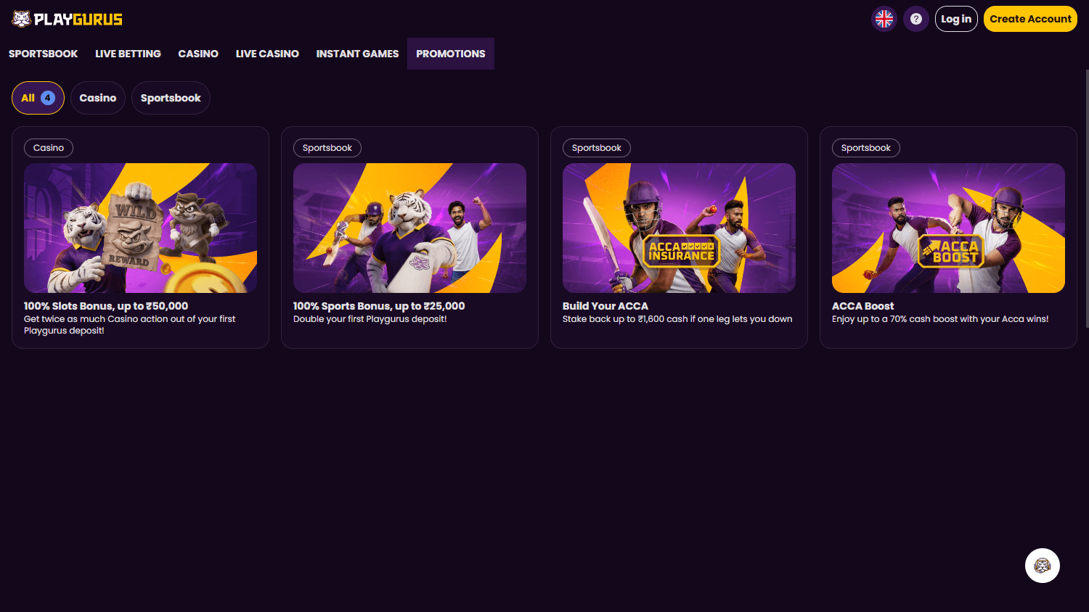The width and height of the screenshot is (1089, 612).
Task: Open Live Casino in the navigation
Action: 267,54
